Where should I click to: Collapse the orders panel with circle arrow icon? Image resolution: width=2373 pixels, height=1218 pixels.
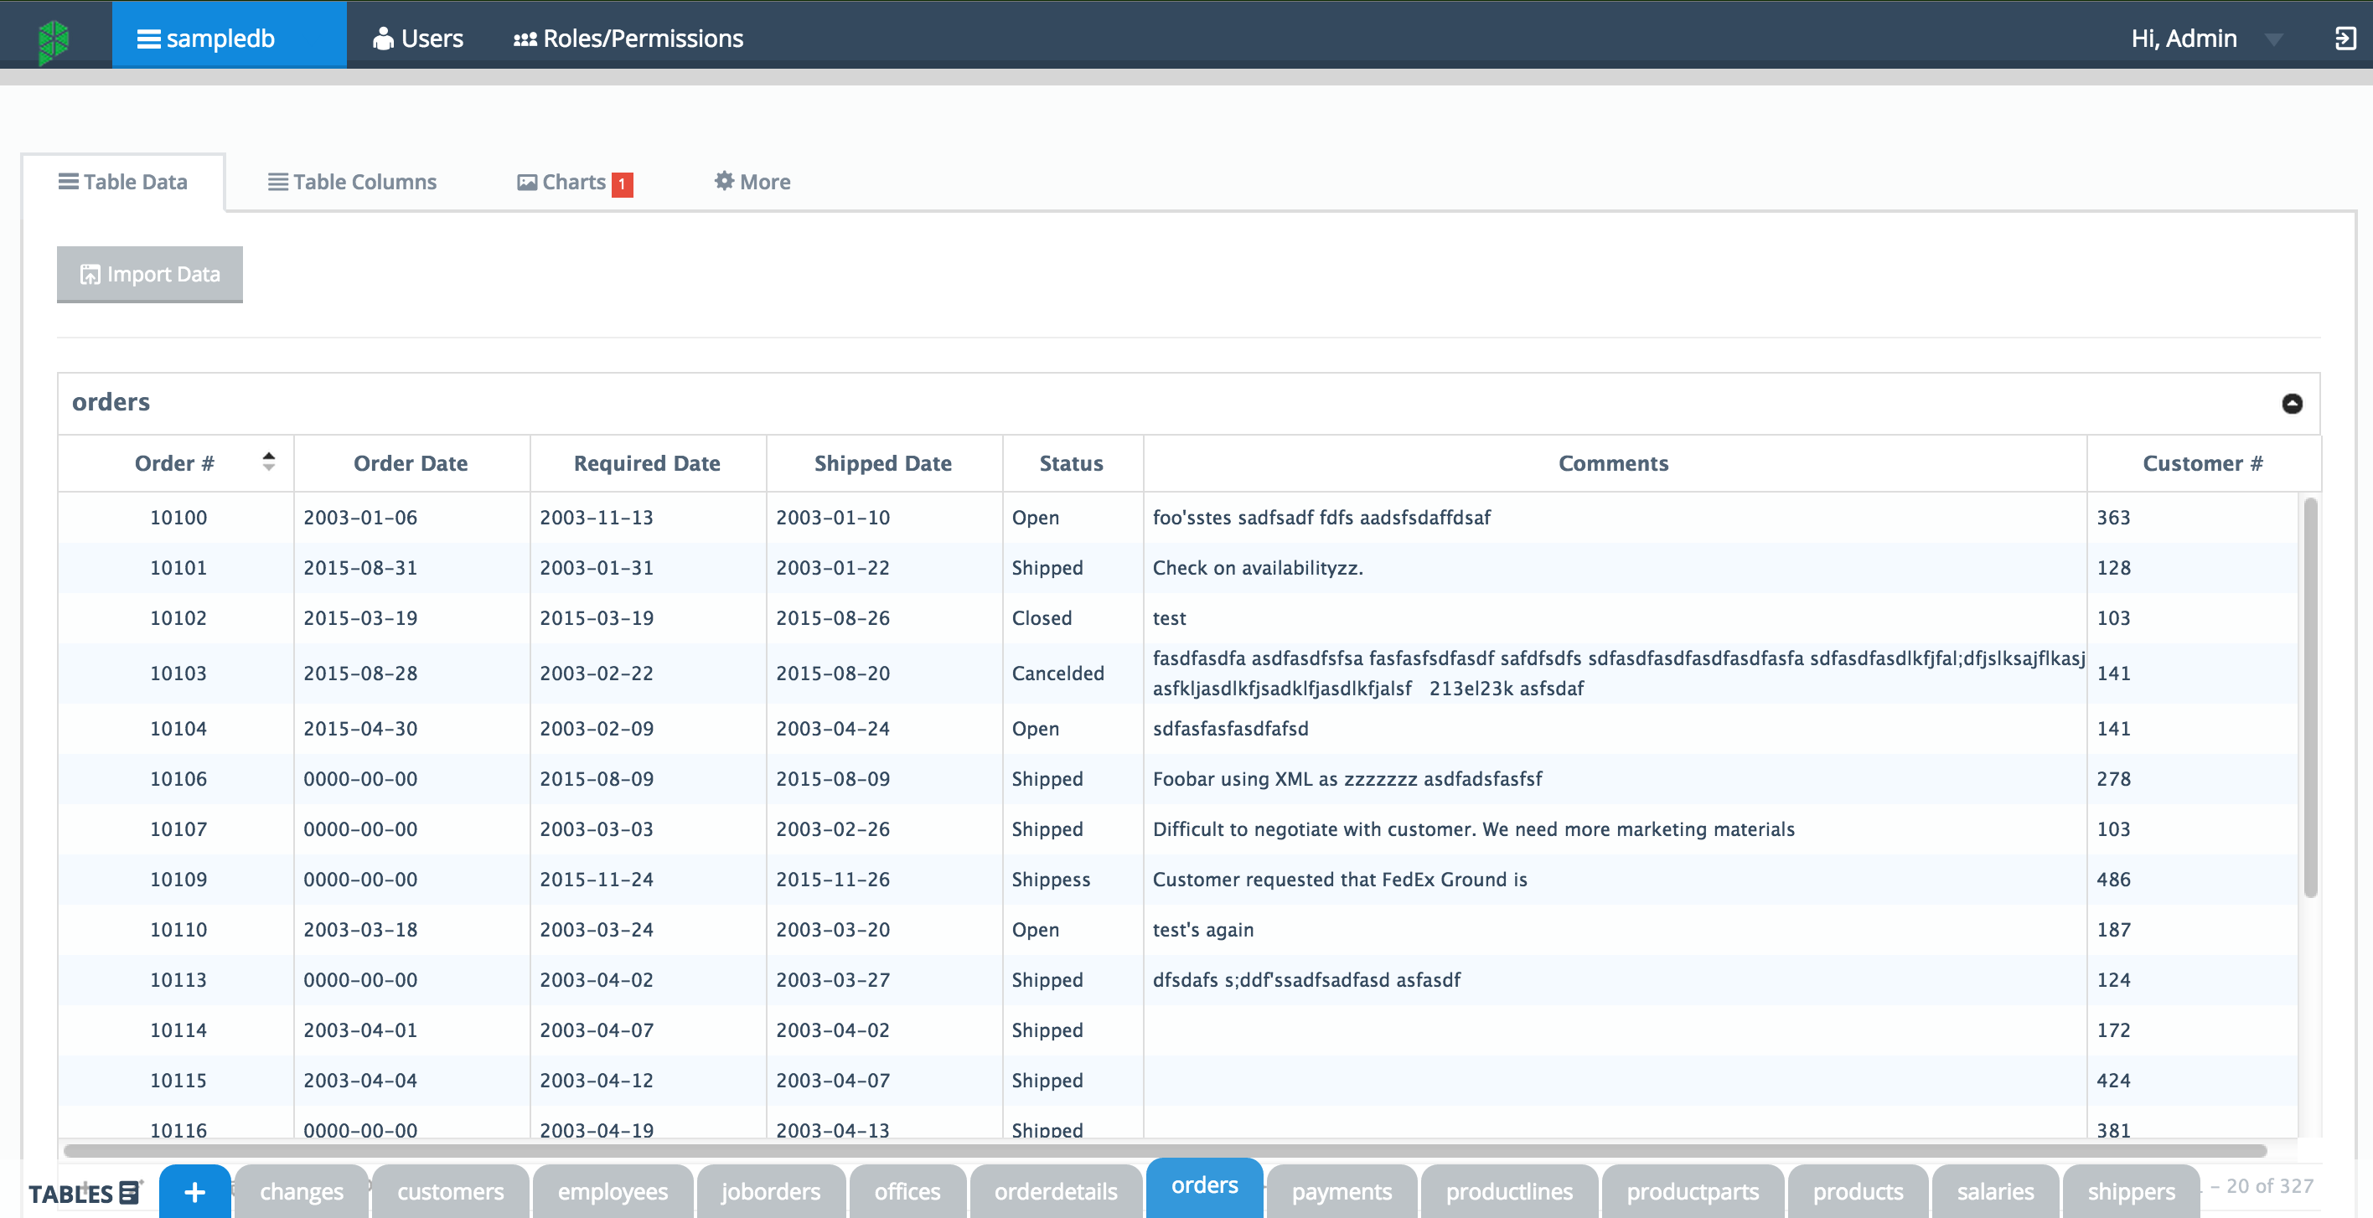(2292, 403)
